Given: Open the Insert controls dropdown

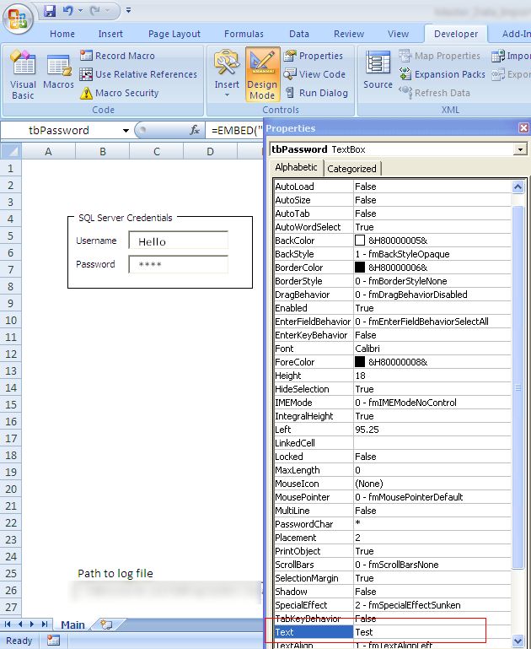Looking at the screenshot, I should tap(227, 74).
